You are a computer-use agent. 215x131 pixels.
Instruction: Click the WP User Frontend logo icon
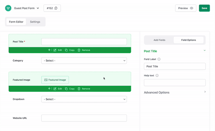[8, 8]
